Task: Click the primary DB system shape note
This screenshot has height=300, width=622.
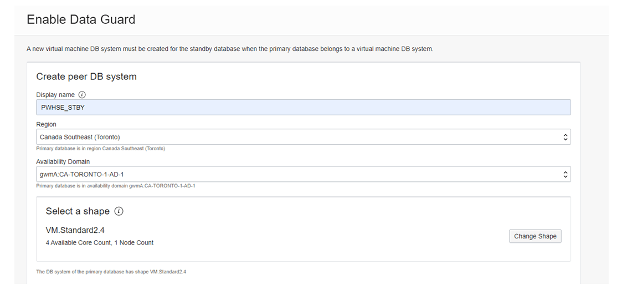Action: point(111,272)
